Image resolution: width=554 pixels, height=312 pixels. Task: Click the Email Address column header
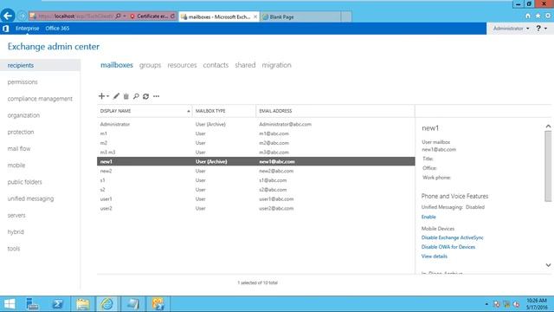point(335,111)
